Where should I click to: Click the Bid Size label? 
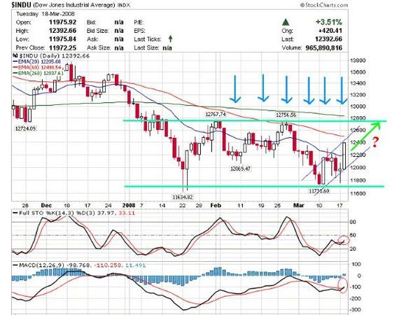pos(98,31)
